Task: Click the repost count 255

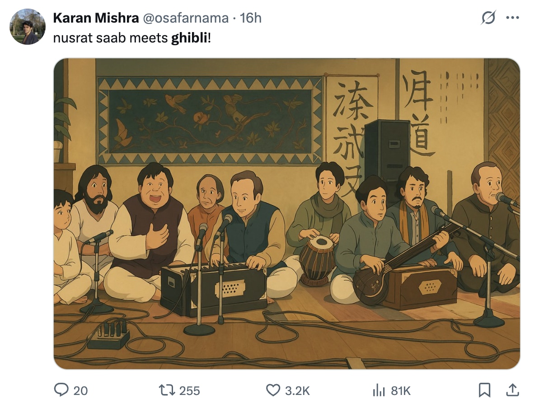Action: point(189,390)
